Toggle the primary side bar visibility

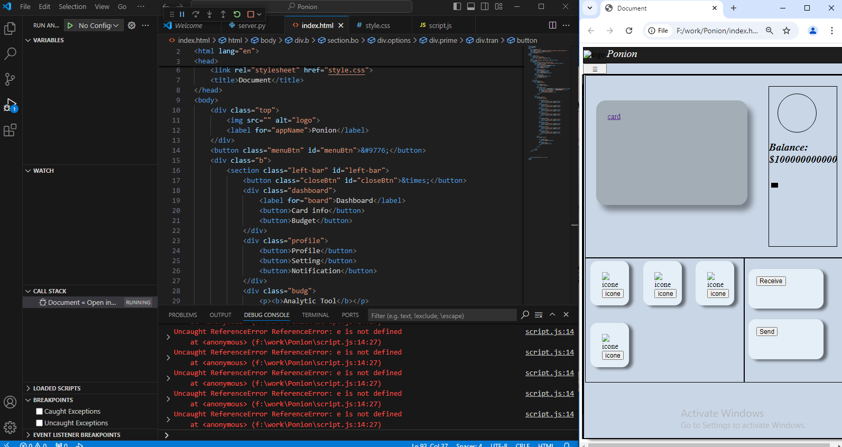point(457,6)
